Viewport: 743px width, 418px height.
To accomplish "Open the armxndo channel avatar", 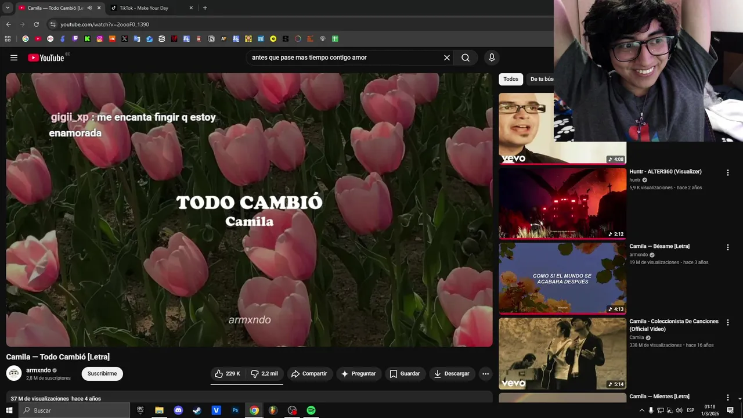I will [x=14, y=373].
